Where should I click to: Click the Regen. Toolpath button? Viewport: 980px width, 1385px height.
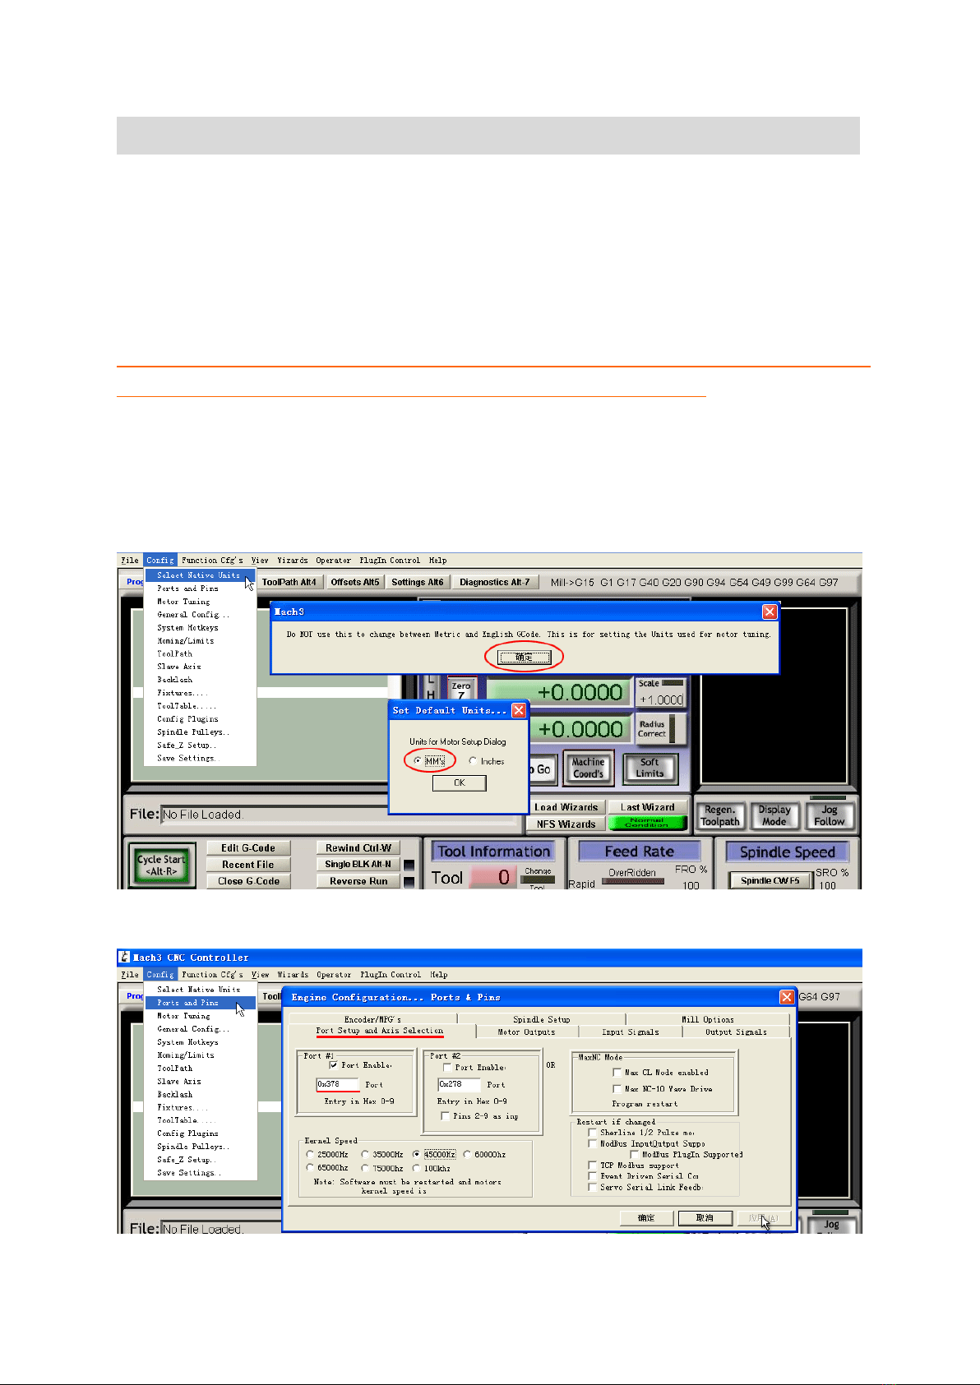point(720,815)
